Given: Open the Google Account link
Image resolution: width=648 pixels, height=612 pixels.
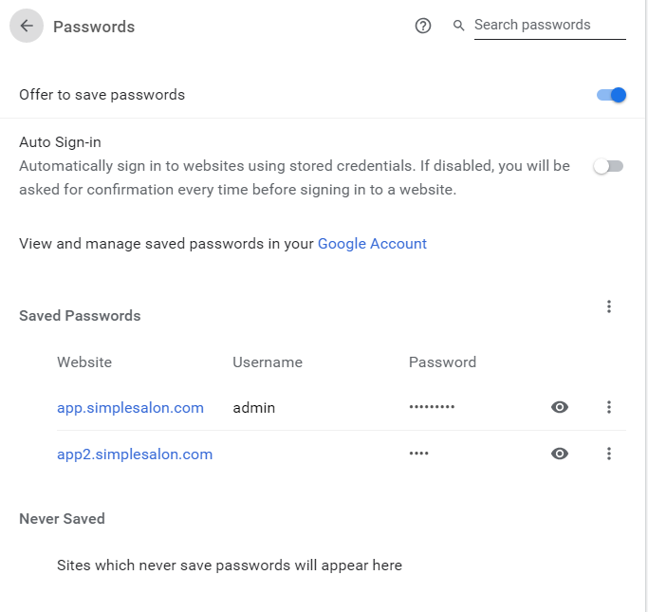Looking at the screenshot, I should [372, 244].
